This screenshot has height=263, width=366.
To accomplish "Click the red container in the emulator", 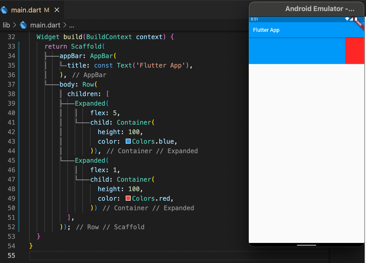I will tap(355, 51).
